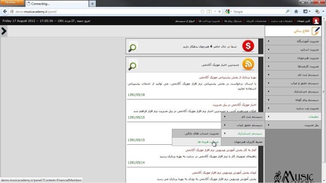Screen dimensions: 326x183
Task: Expand مدیریت وب سایت sidebar arrow
Action: [269, 108]
